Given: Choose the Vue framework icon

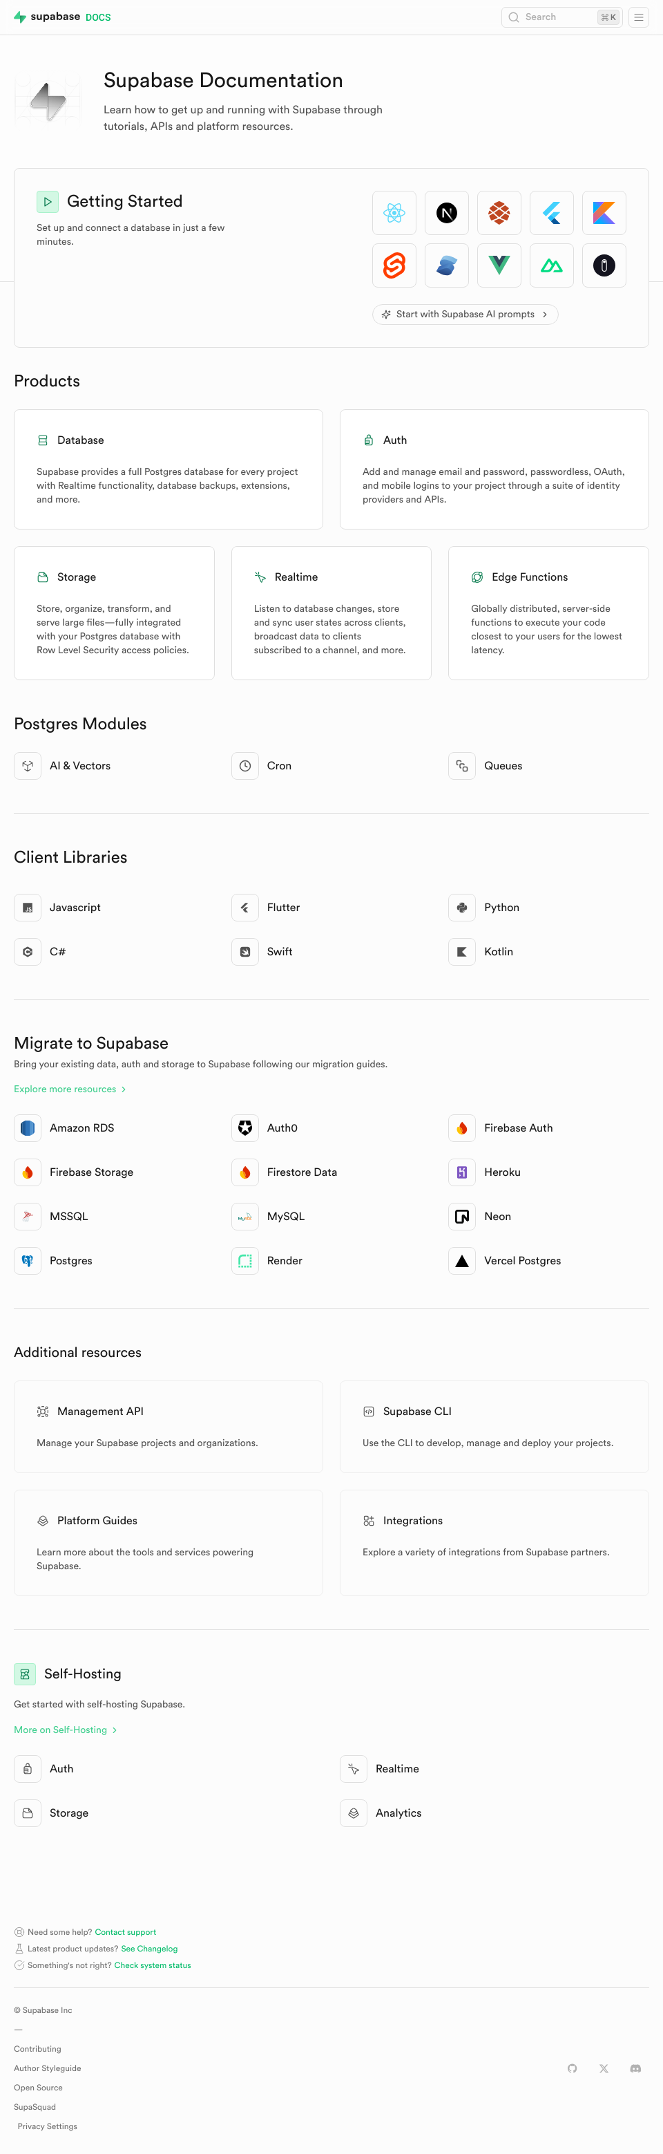Looking at the screenshot, I should coord(499,266).
